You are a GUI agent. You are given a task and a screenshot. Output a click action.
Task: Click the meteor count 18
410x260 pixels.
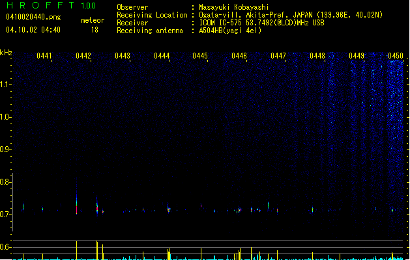coord(95,30)
